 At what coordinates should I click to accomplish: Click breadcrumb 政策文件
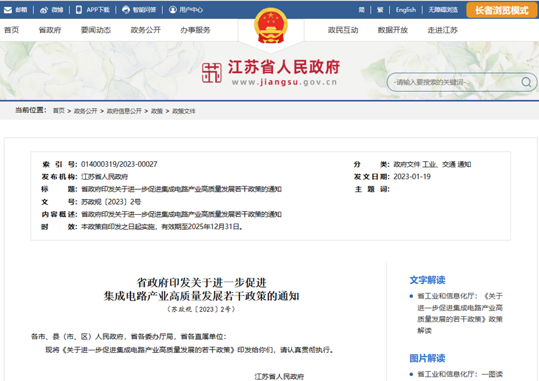pos(184,111)
